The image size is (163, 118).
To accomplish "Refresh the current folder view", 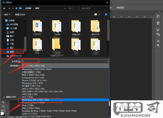I will [x=70, y=9].
